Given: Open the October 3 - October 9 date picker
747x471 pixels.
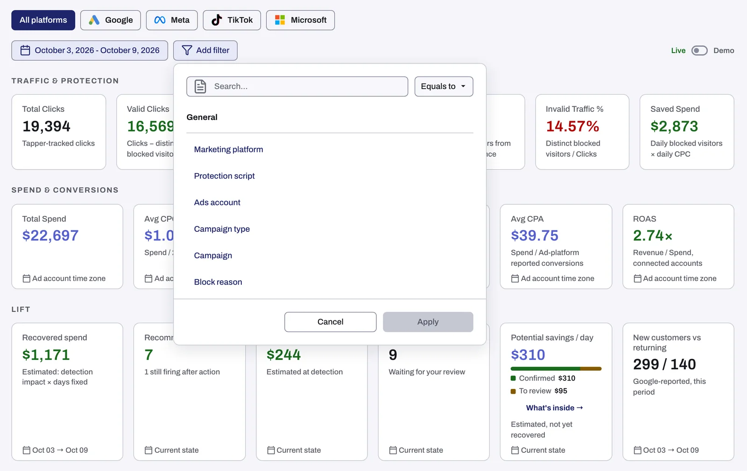Looking at the screenshot, I should click(x=90, y=50).
